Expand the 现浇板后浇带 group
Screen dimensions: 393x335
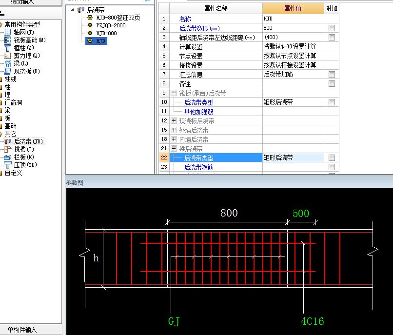point(174,121)
